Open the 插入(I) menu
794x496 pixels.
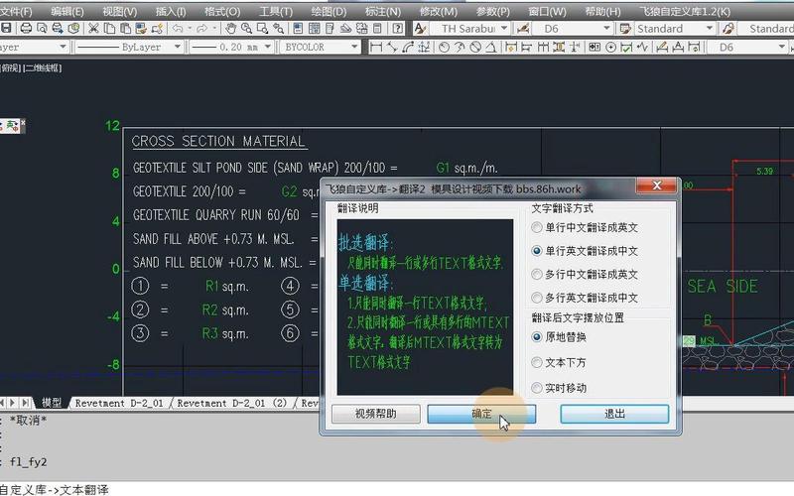[171, 11]
